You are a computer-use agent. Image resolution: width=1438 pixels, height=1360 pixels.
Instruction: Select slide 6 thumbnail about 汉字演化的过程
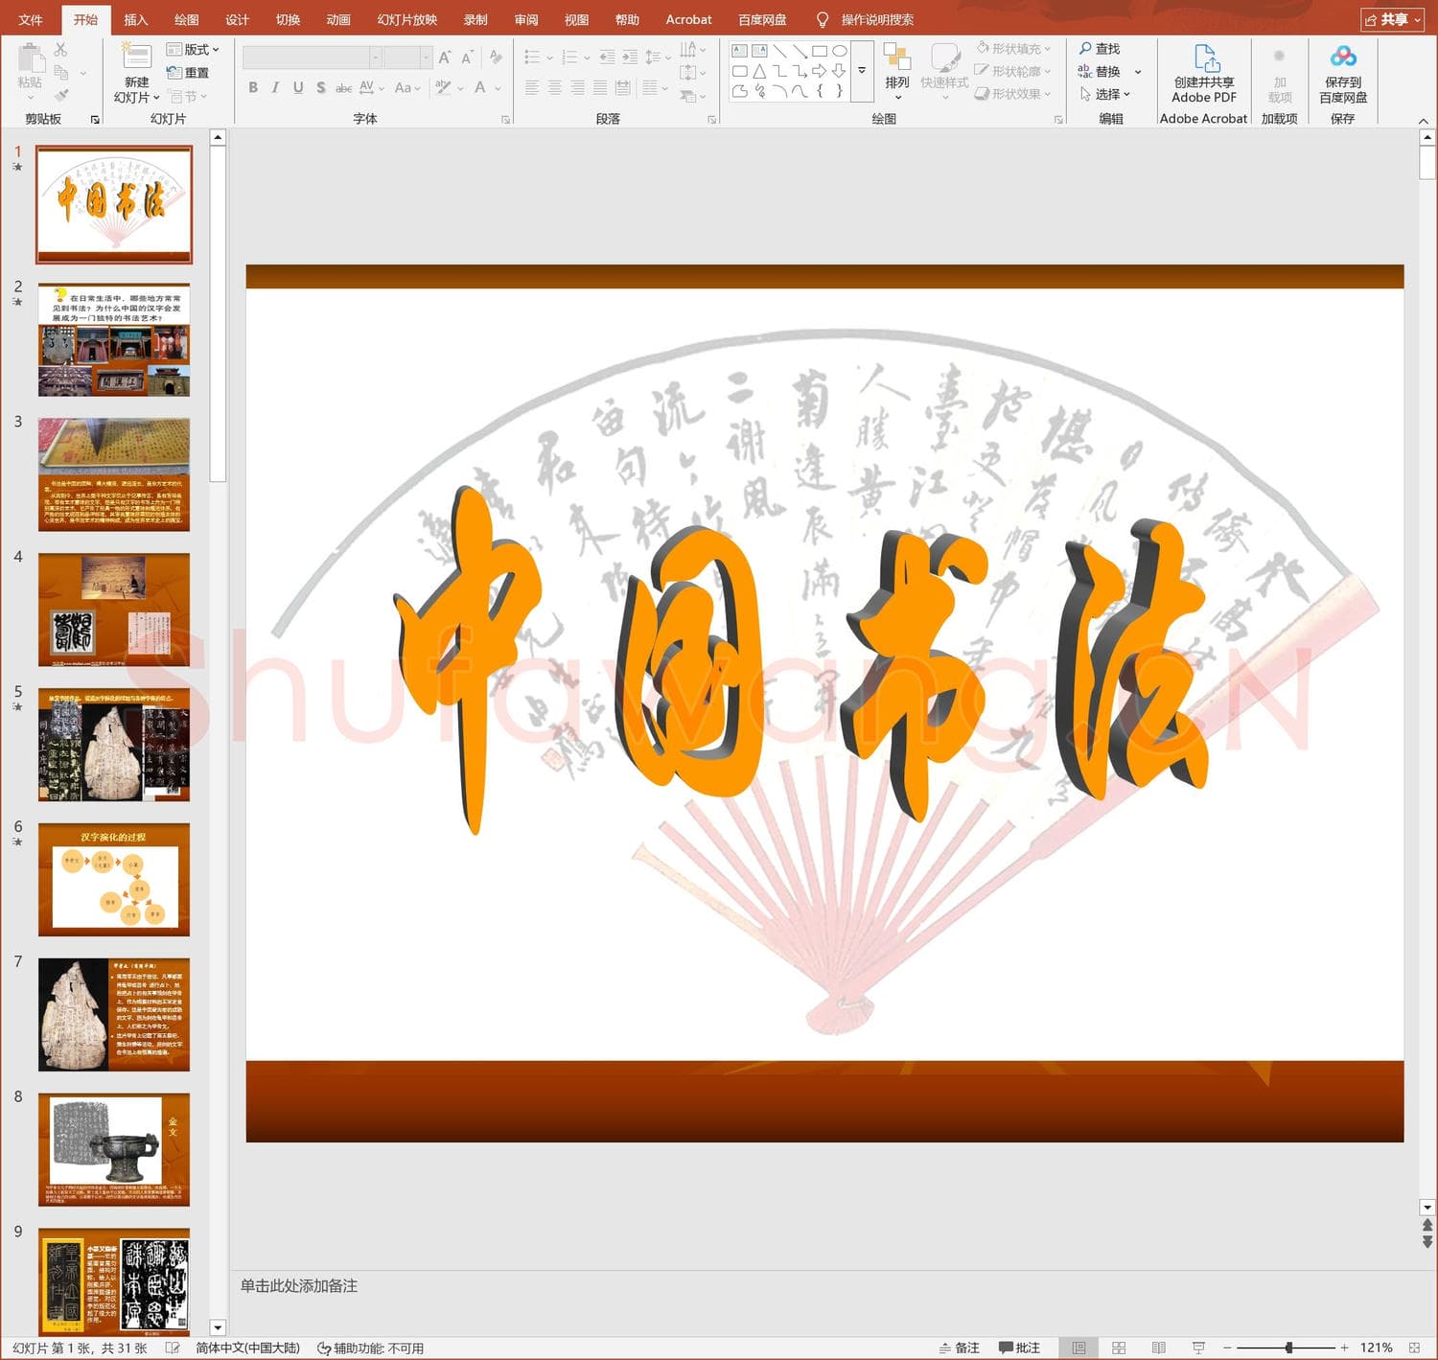point(114,879)
